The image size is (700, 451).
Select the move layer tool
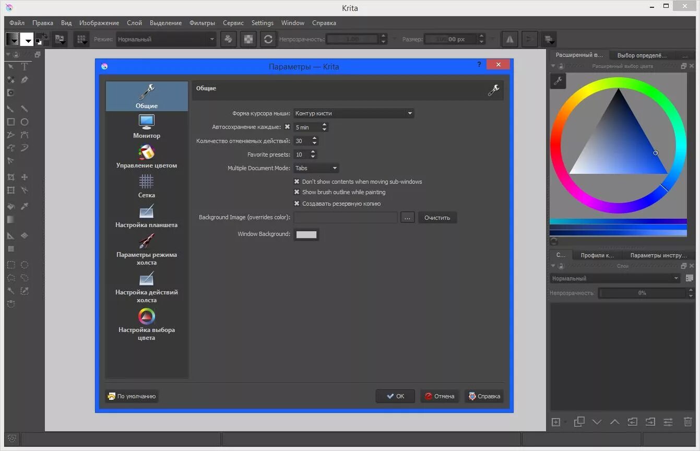coord(24,177)
